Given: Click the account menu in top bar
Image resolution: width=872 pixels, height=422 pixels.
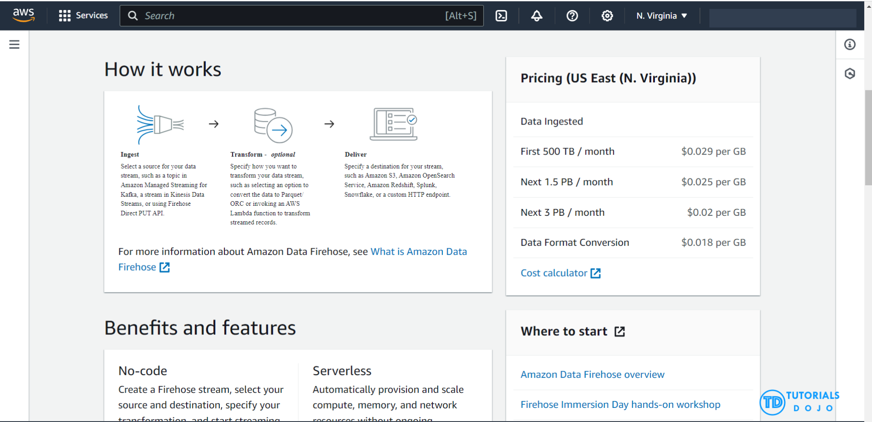Looking at the screenshot, I should [x=783, y=17].
